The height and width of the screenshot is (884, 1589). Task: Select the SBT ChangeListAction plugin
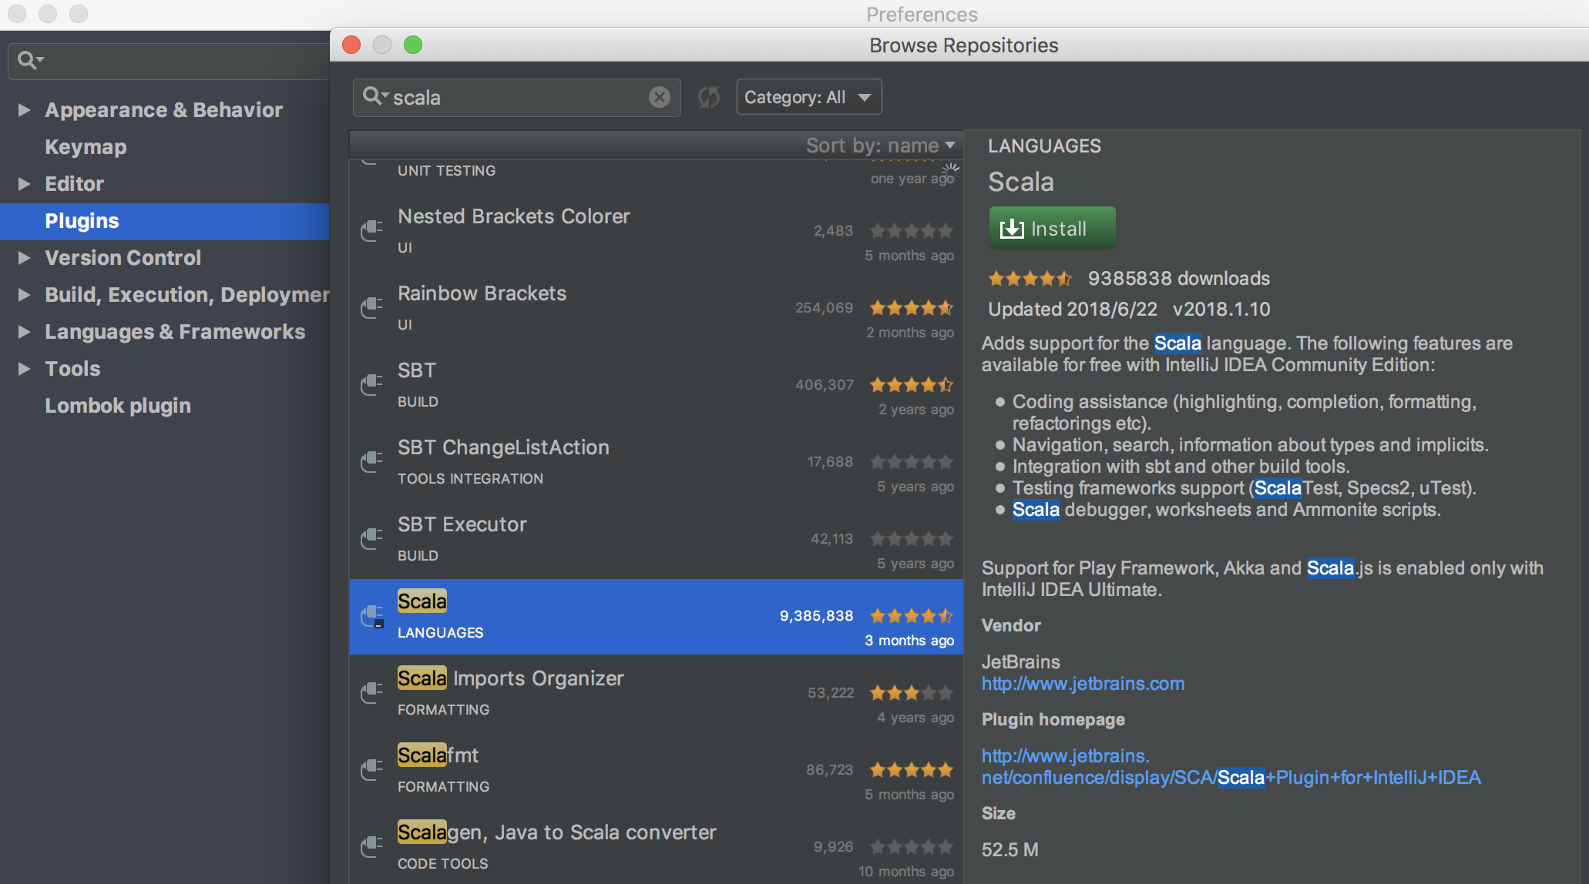tap(656, 463)
